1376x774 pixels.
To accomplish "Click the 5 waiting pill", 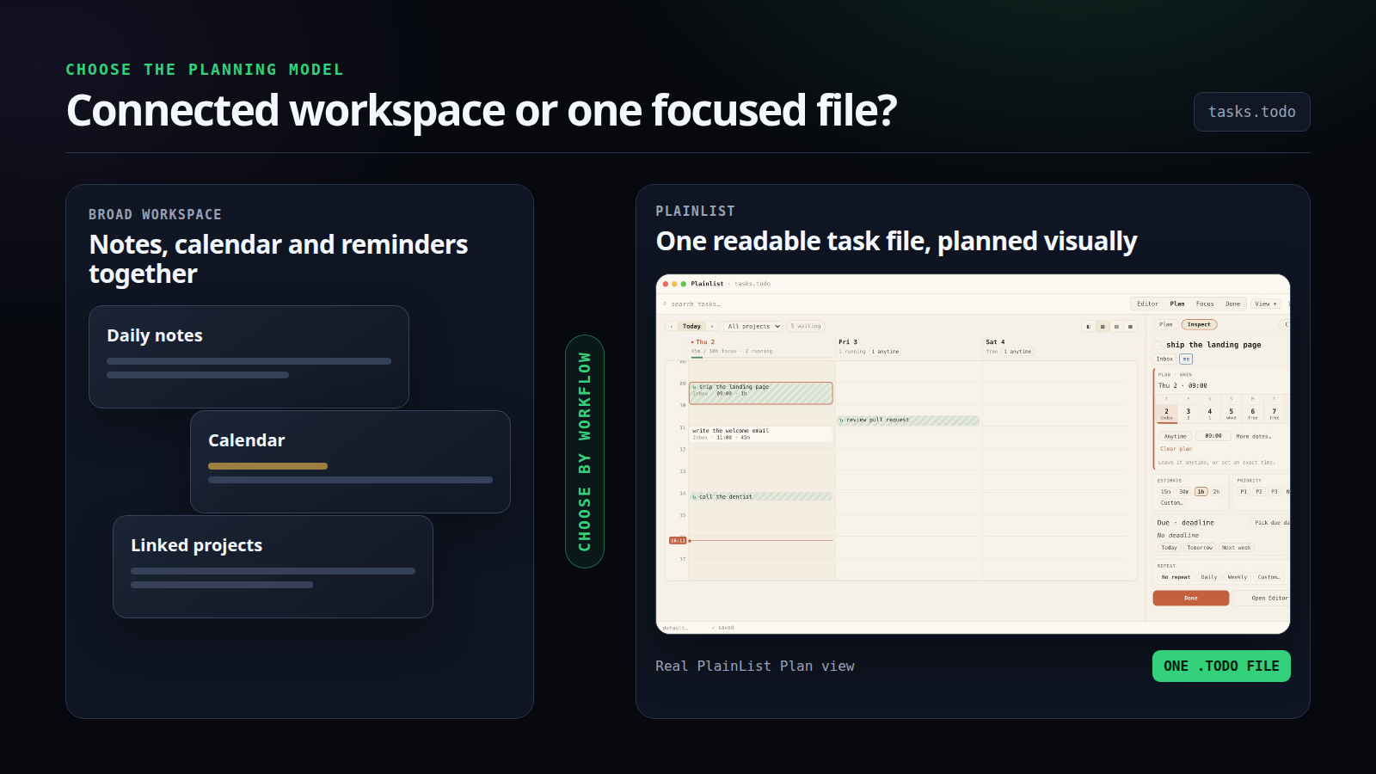I will [x=806, y=326].
